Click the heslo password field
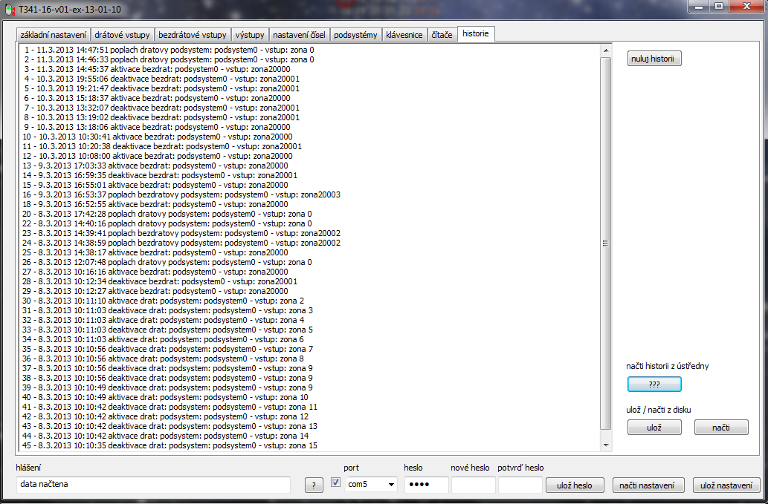Viewport: 768px width, 504px height. (x=426, y=485)
